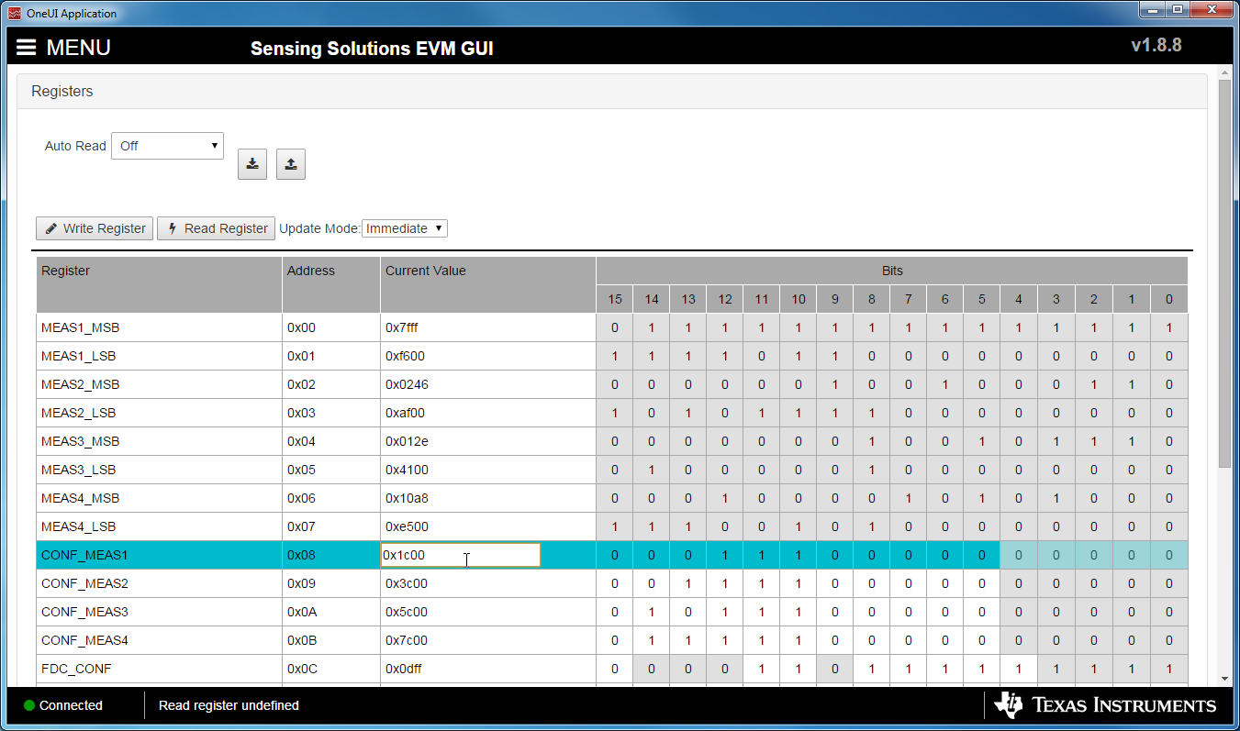Viewport: 1240px width, 731px height.
Task: Click the save registers to file icon
Action: (x=251, y=163)
